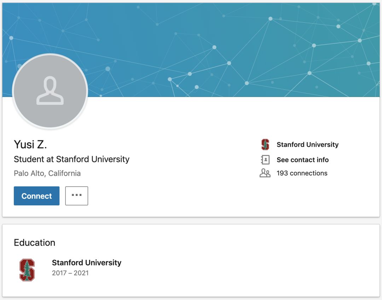
Task: Click the 193 connections text
Action: tap(302, 173)
